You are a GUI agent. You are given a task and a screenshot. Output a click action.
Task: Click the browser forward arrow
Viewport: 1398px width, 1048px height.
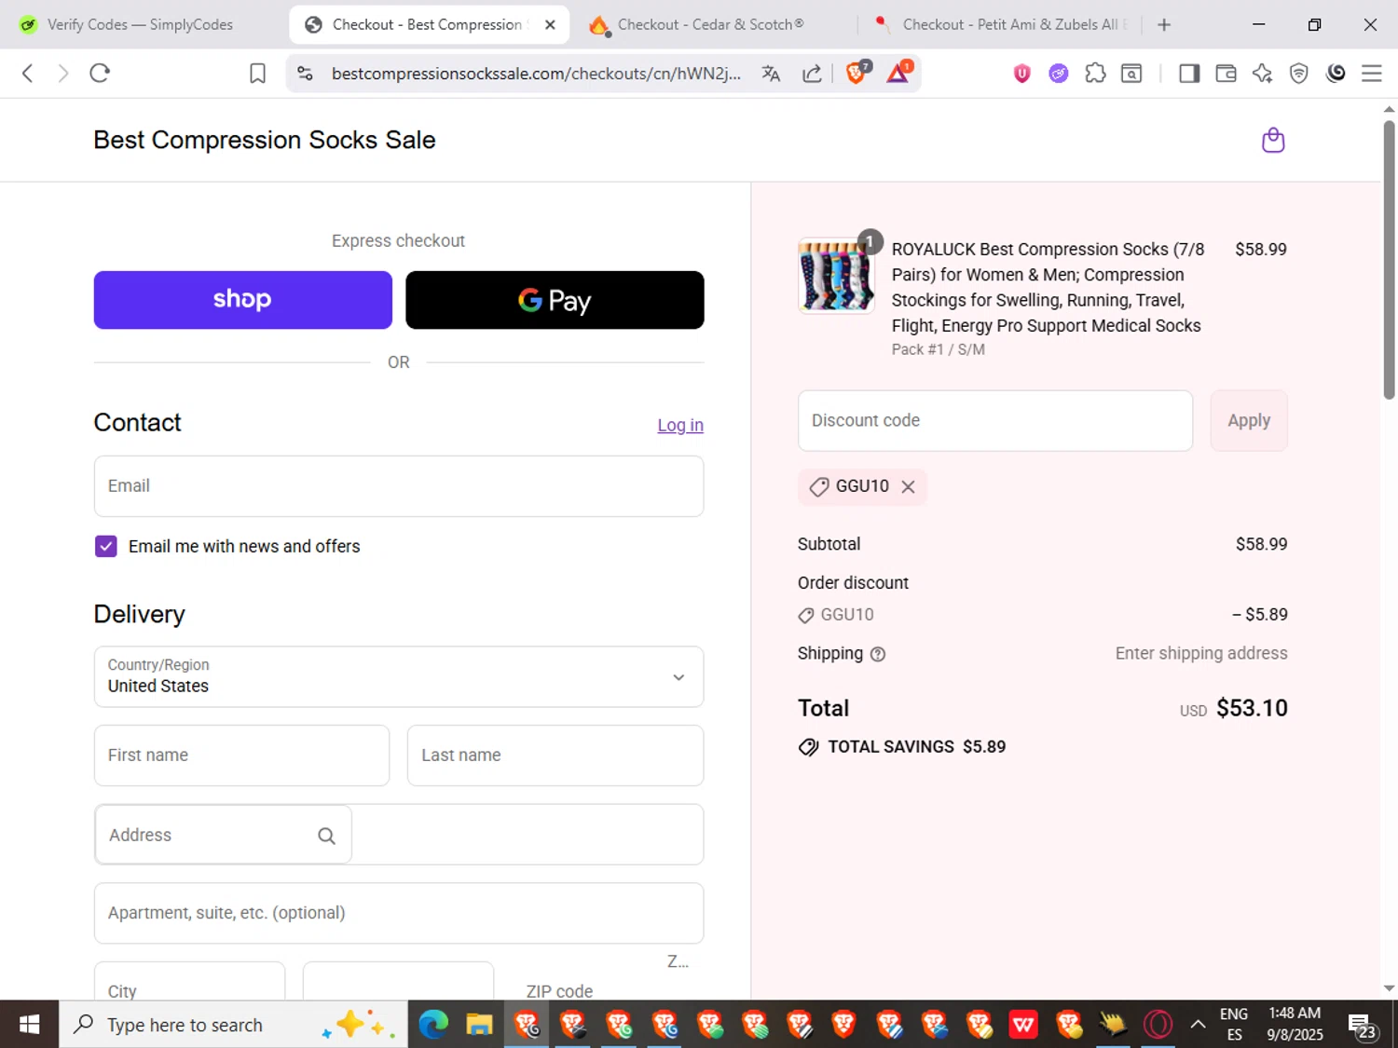pos(62,74)
